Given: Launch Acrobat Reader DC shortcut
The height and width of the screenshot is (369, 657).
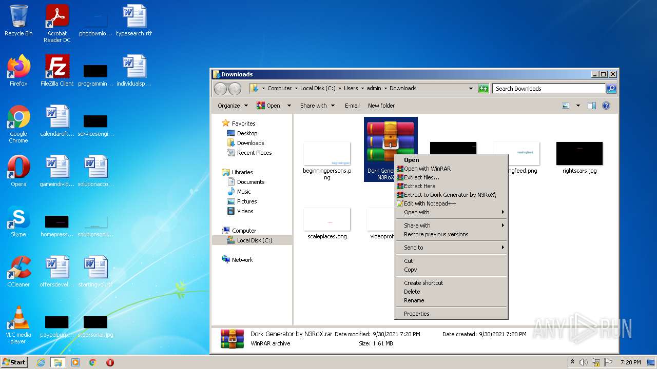Looking at the screenshot, I should pos(57,24).
